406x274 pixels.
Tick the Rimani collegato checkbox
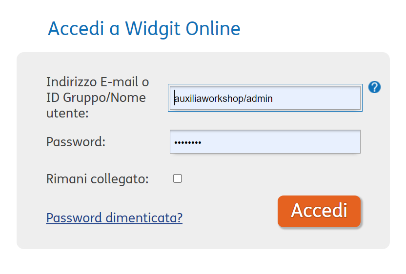[x=177, y=178]
